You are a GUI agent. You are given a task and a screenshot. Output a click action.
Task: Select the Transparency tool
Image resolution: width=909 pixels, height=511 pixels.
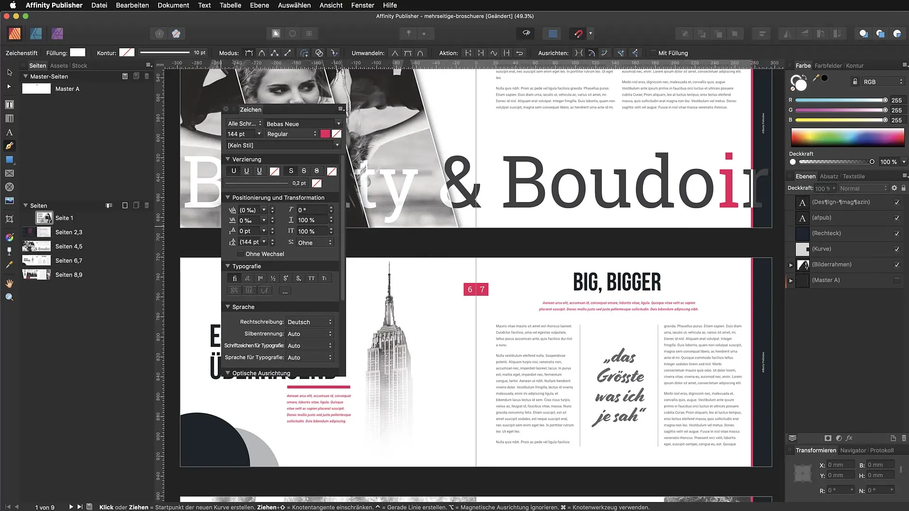click(x=9, y=251)
